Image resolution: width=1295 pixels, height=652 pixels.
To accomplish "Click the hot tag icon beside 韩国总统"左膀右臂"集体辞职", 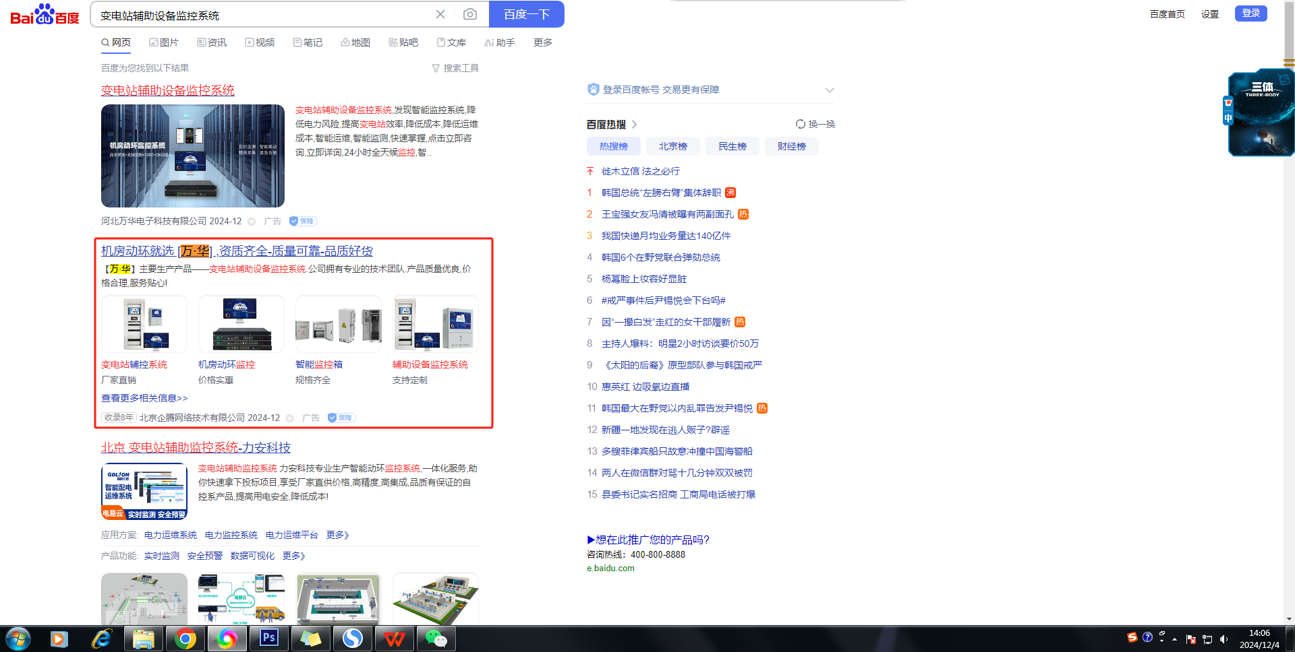I will point(730,193).
